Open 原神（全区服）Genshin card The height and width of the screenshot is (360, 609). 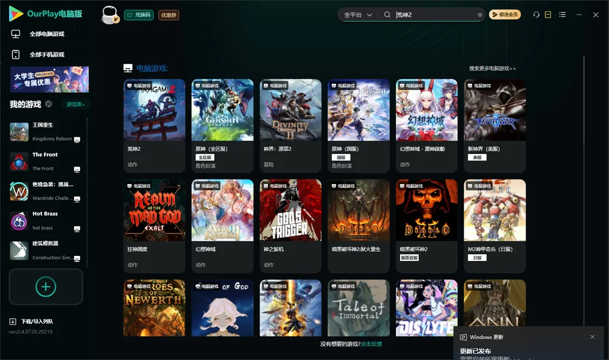click(222, 126)
